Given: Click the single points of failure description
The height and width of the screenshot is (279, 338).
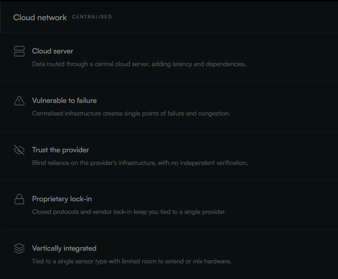Looking at the screenshot, I should [x=131, y=114].
